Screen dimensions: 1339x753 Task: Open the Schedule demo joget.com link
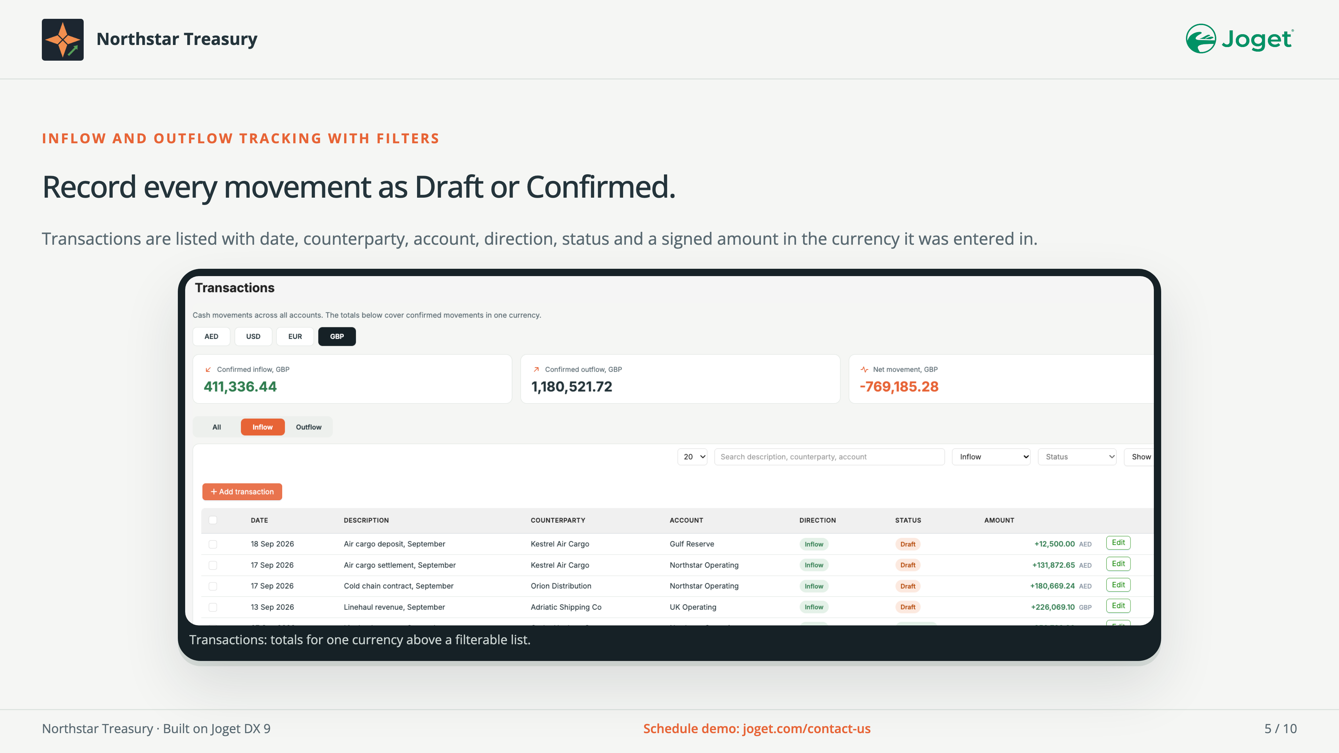click(757, 729)
